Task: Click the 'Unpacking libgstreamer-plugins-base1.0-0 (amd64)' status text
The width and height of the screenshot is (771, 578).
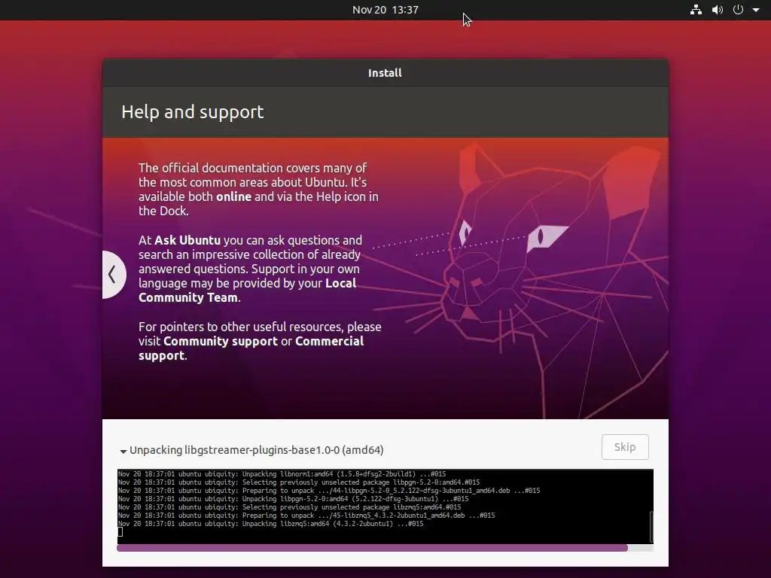Action: [x=256, y=450]
